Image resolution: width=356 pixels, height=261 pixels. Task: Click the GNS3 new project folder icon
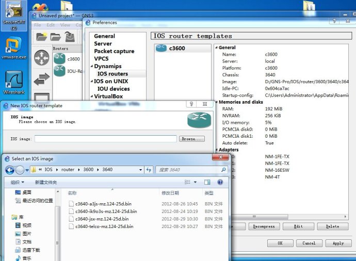[x=42, y=37]
